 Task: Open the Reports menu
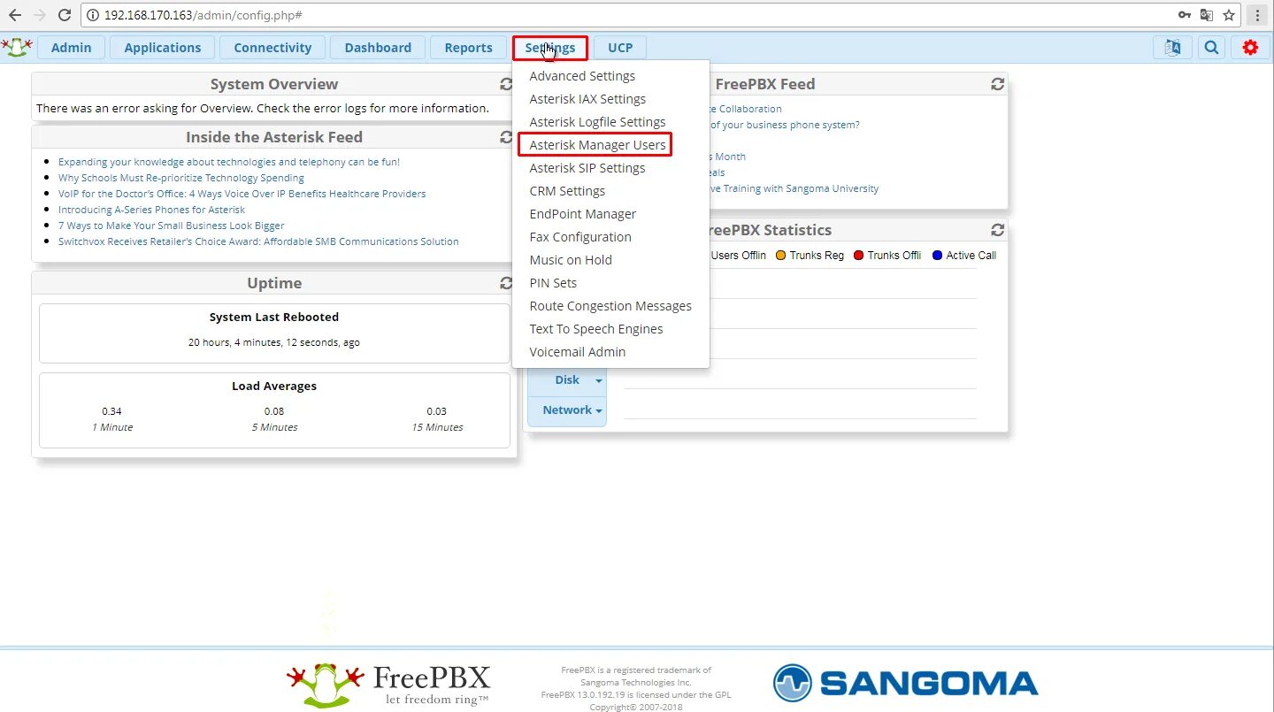point(468,48)
